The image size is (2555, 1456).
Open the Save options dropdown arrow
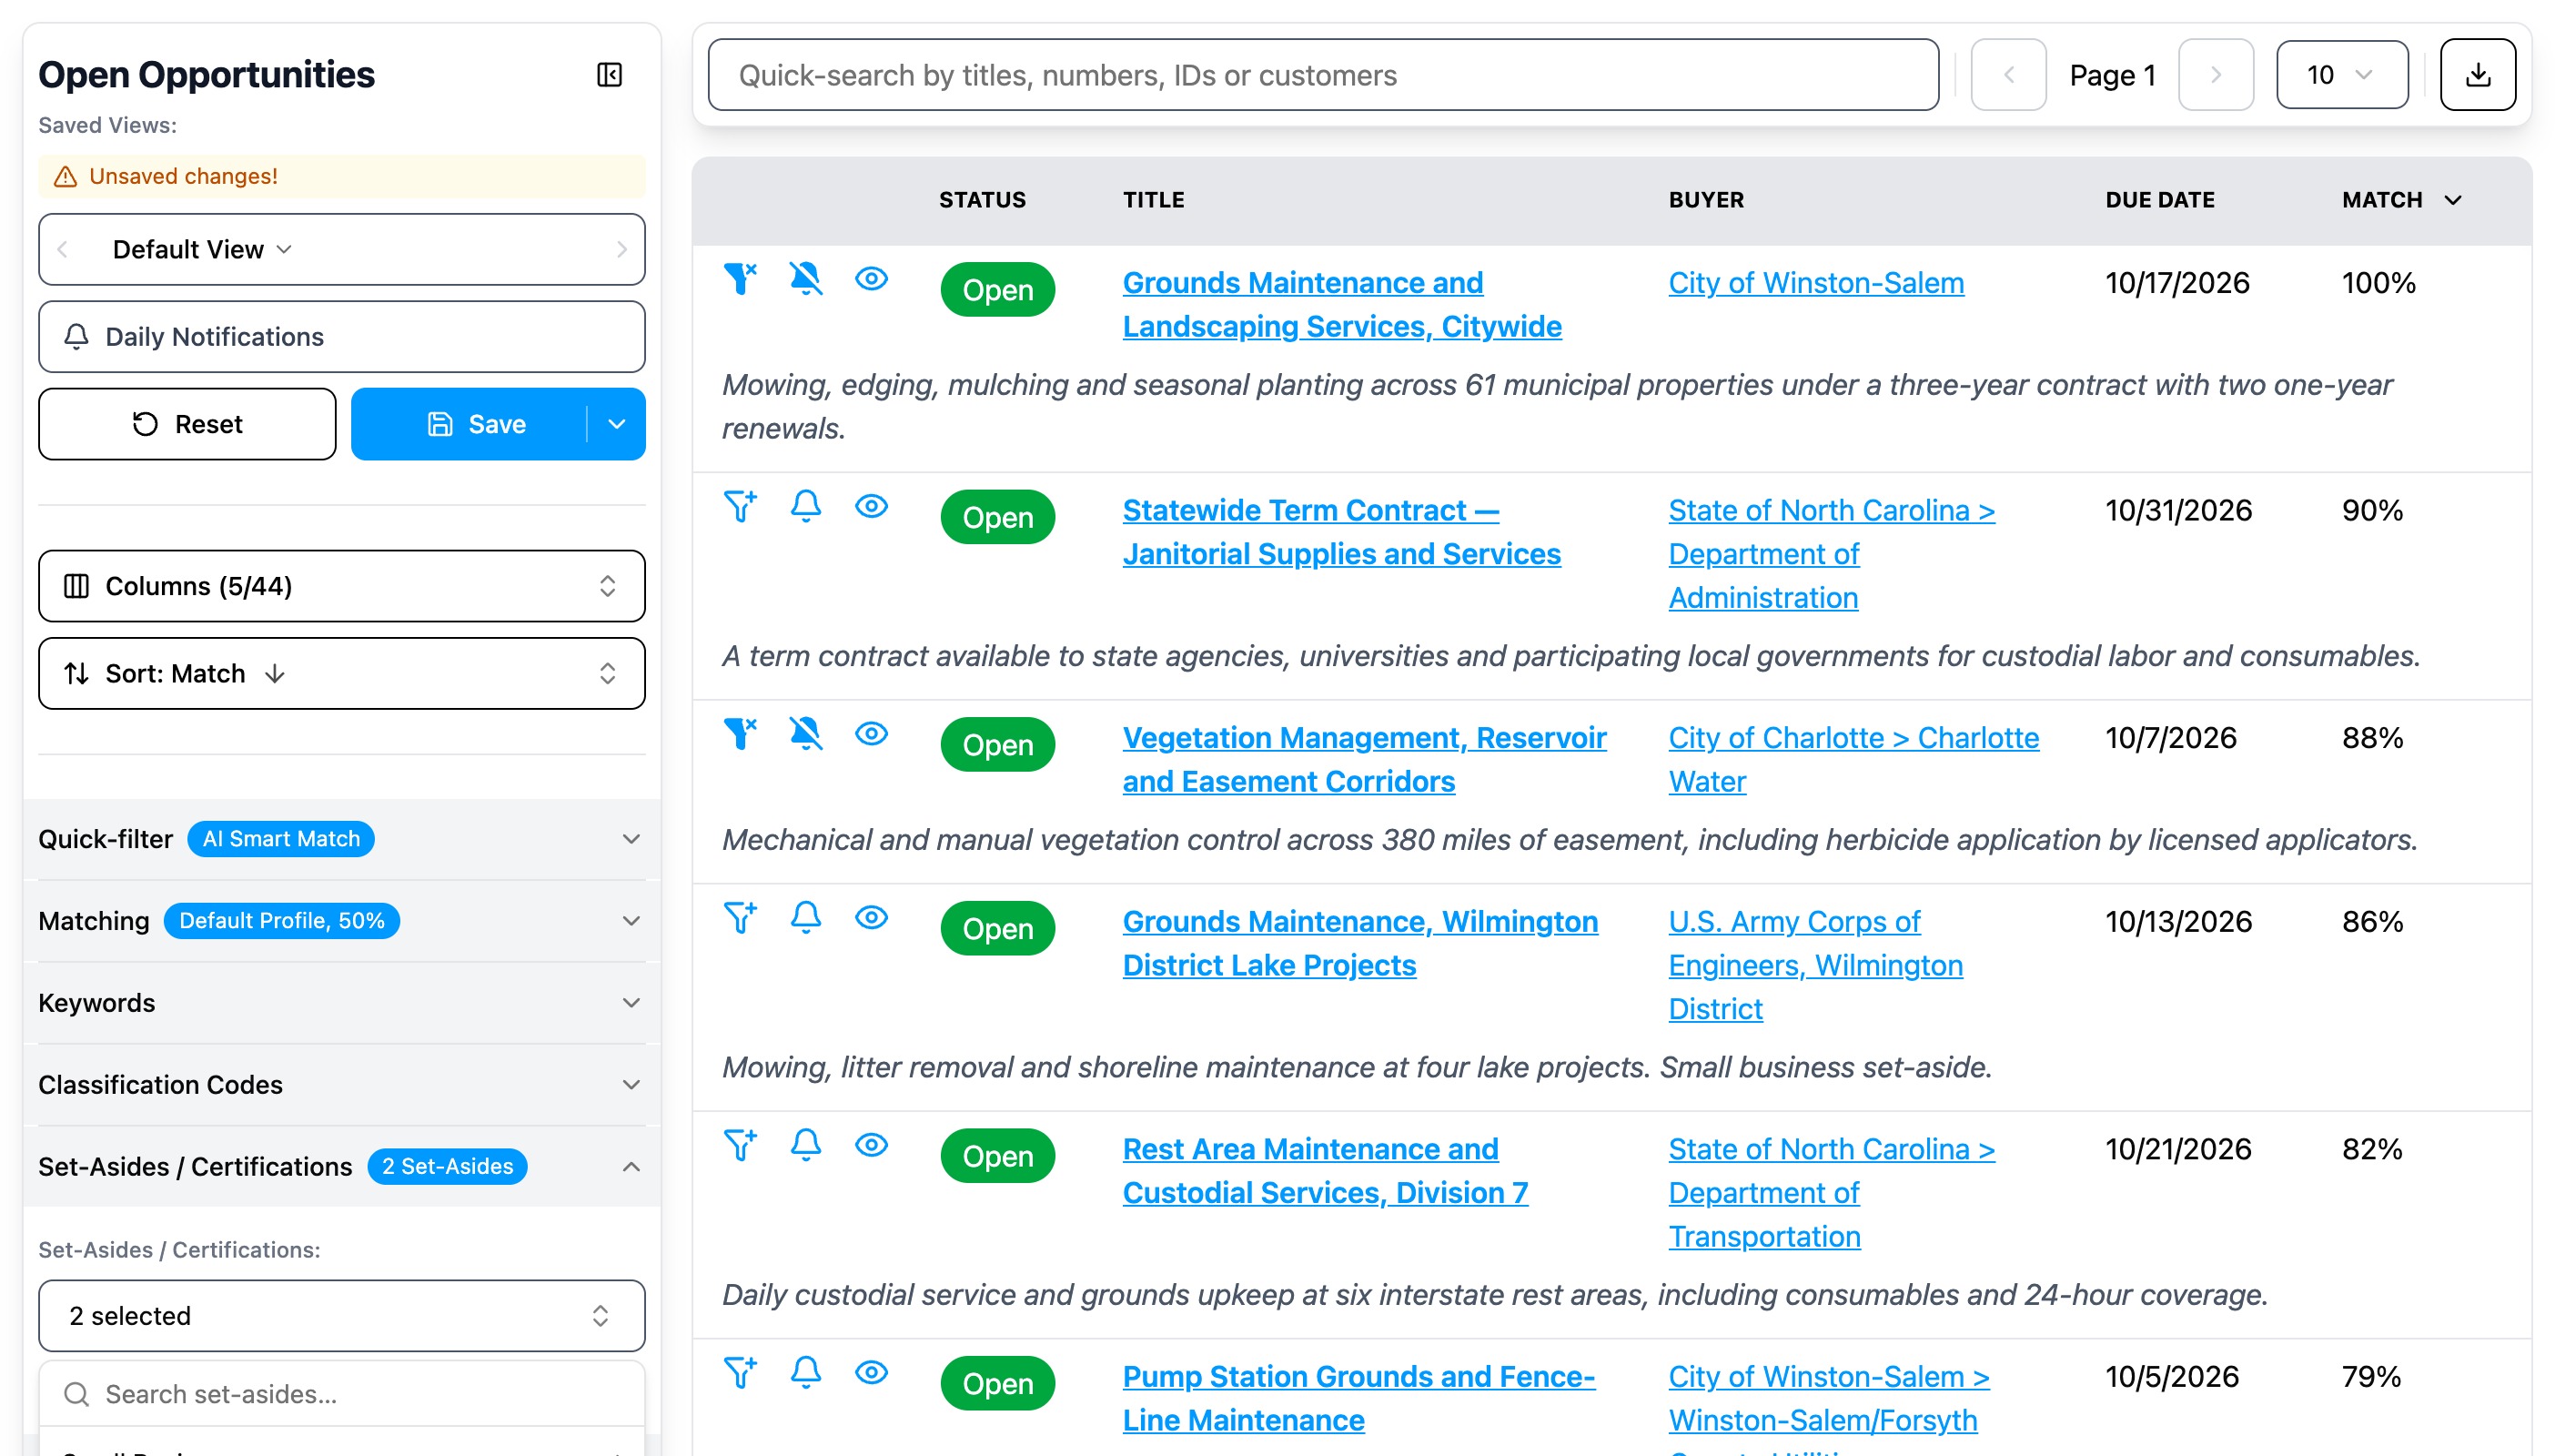tap(617, 424)
